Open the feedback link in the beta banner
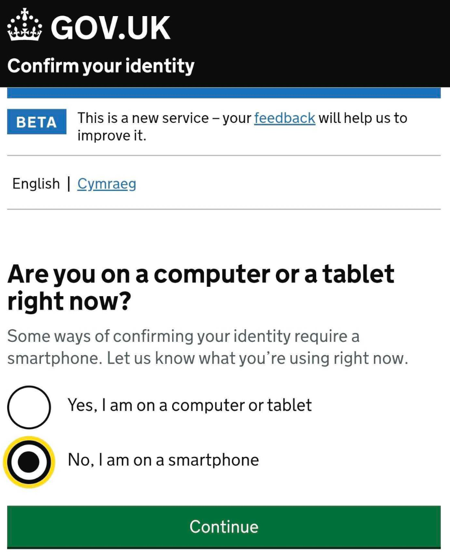This screenshot has height=557, width=450. pos(284,118)
